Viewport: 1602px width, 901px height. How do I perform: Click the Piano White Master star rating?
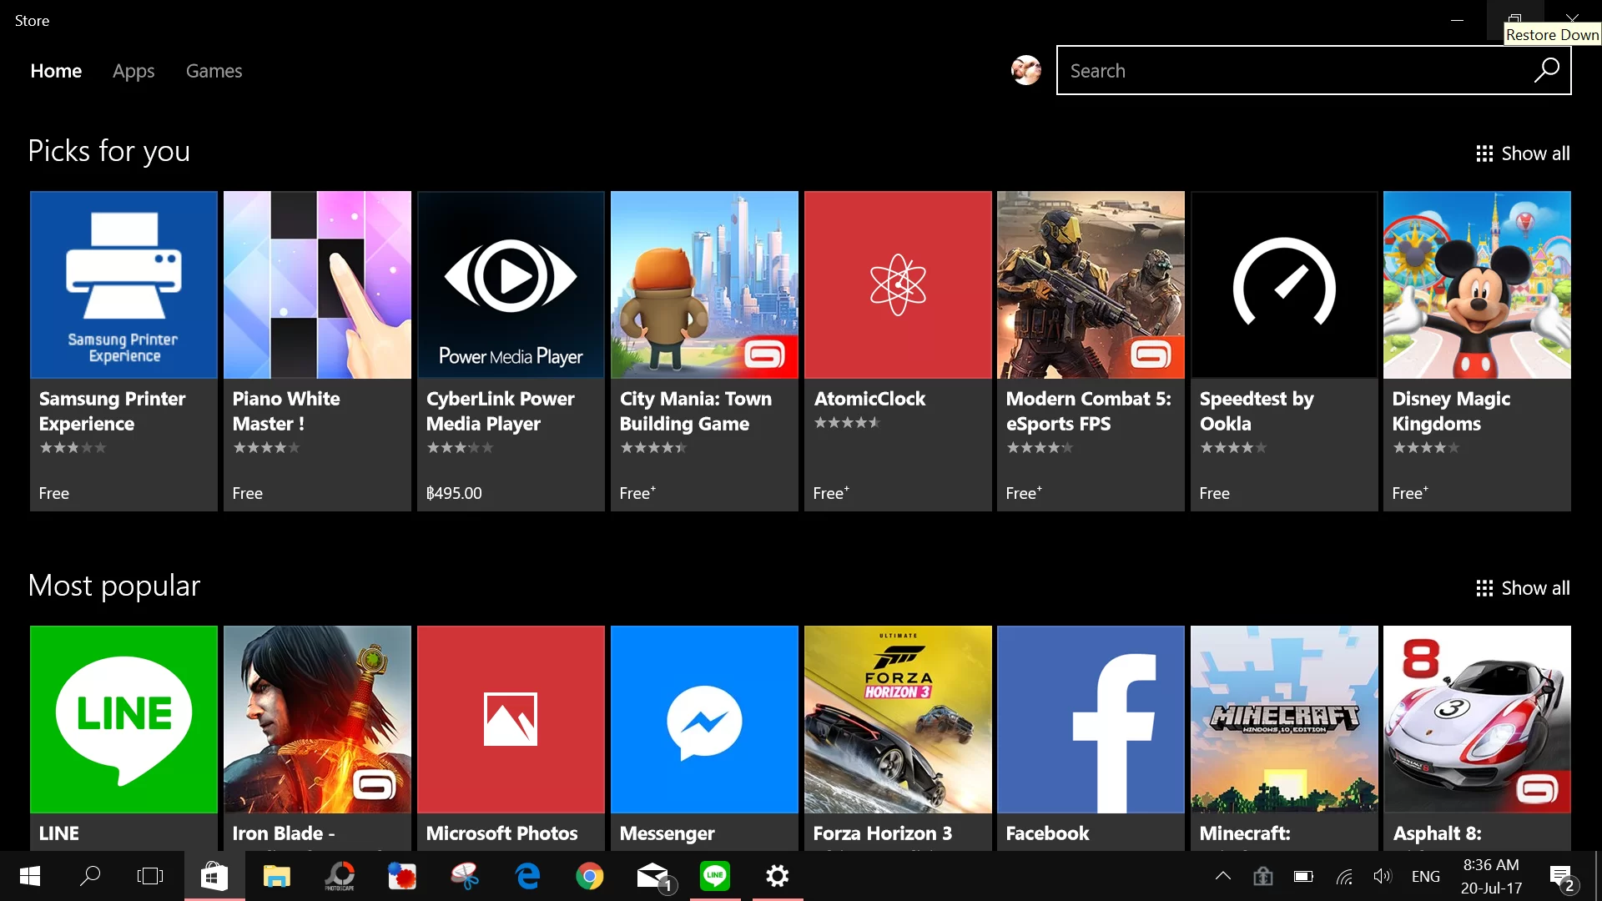click(265, 448)
